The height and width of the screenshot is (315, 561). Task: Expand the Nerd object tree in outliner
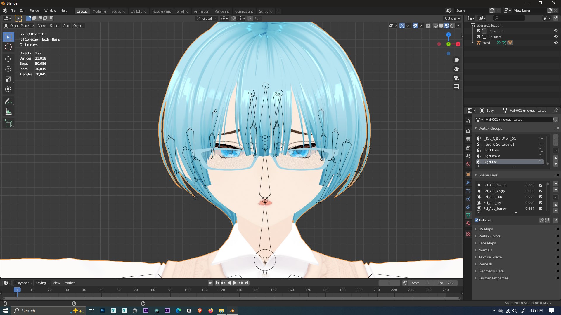pos(473,43)
